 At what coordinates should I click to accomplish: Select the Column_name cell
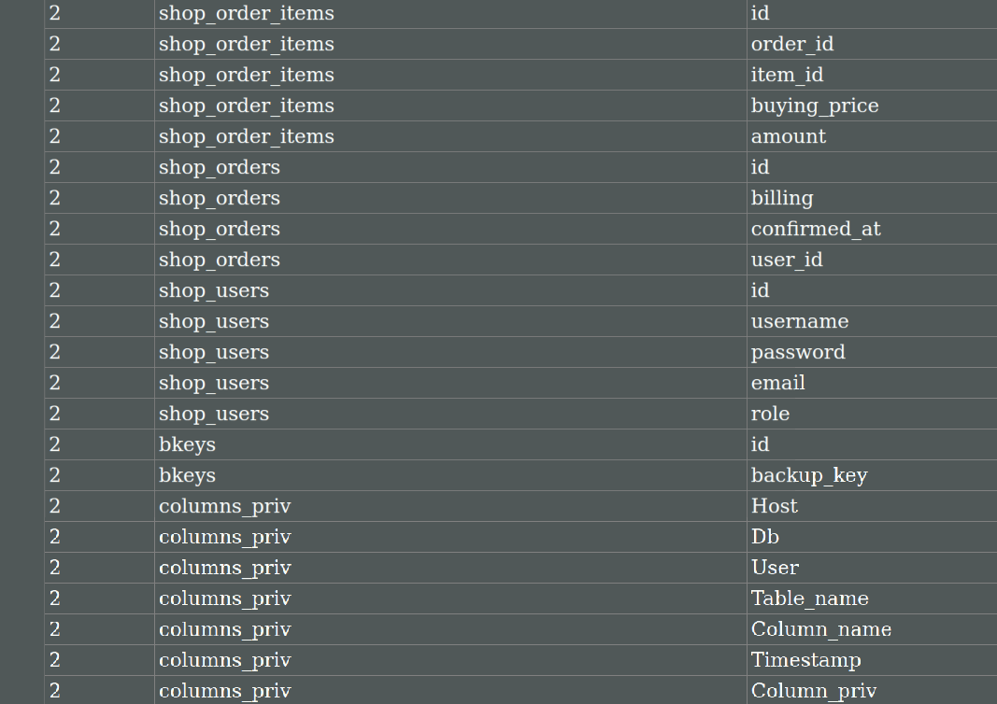tap(821, 629)
